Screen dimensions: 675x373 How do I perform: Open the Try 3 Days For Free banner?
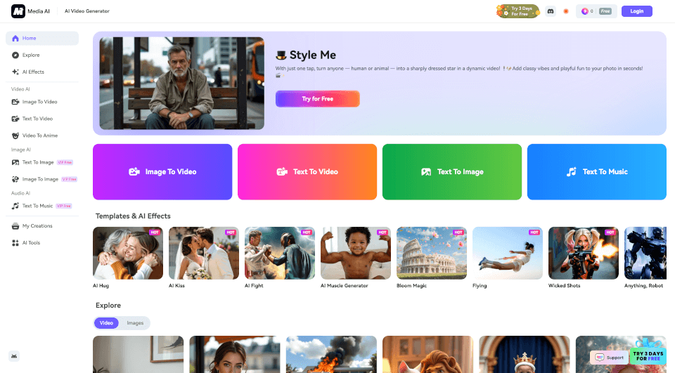pos(517,11)
